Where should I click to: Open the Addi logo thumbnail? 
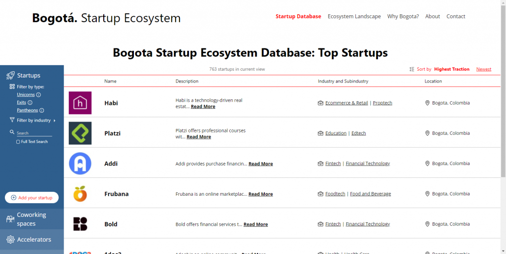(80, 164)
